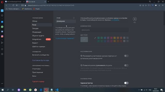Enable the Администратор permission switch
165x92 pixels.
point(126,83)
